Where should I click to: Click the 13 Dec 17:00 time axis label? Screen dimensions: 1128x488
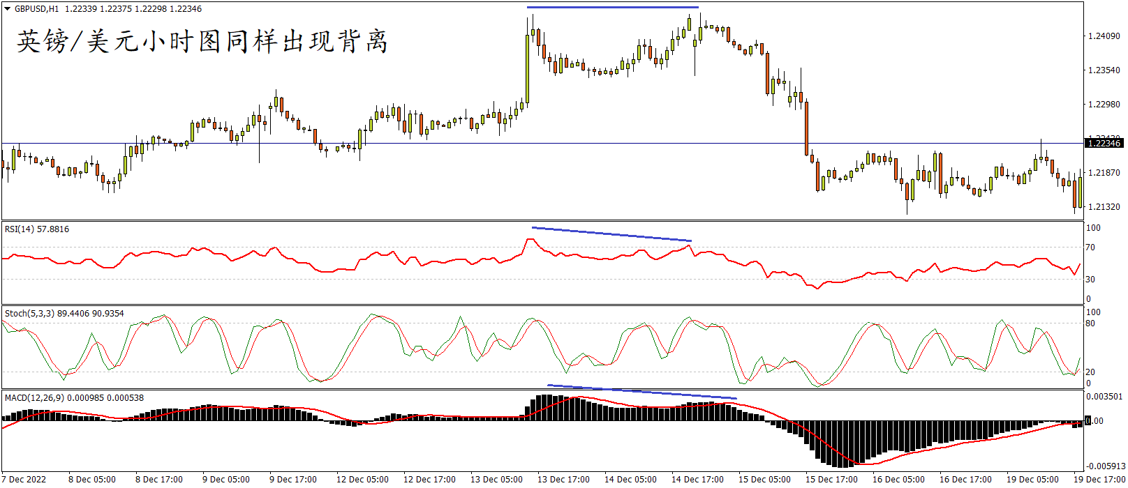point(563,480)
